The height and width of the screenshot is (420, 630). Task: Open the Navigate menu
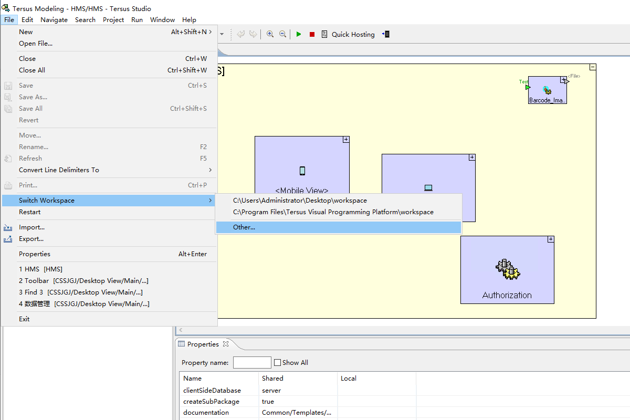click(54, 19)
